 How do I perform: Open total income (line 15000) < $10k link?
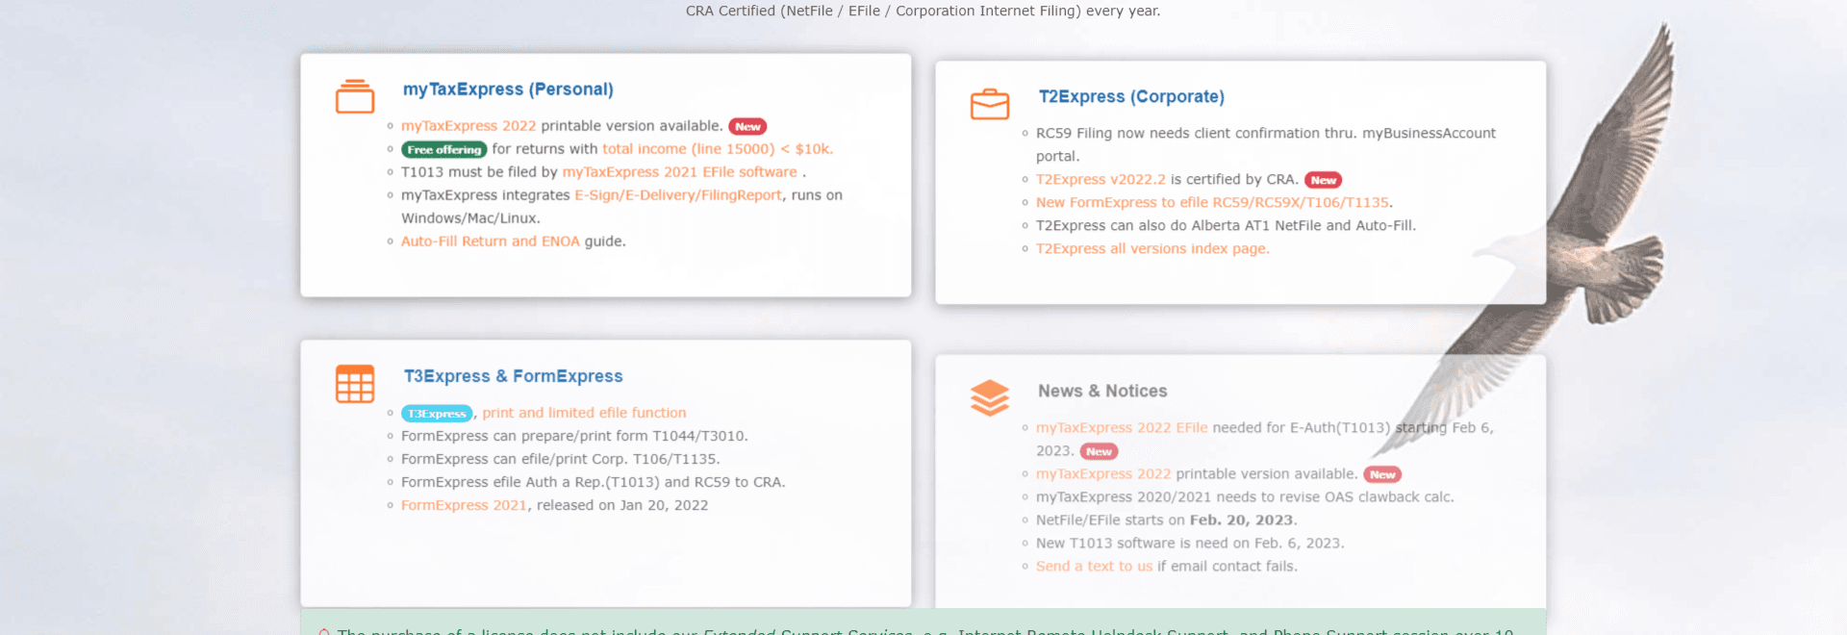tap(718, 149)
